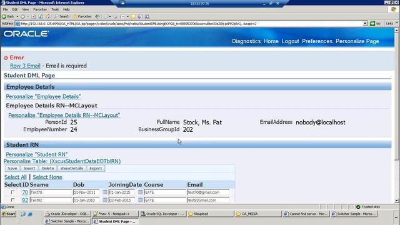Image resolution: width=400 pixels, height=225 pixels.
Task: Click the Start button on taskbar
Action: (x=9, y=214)
